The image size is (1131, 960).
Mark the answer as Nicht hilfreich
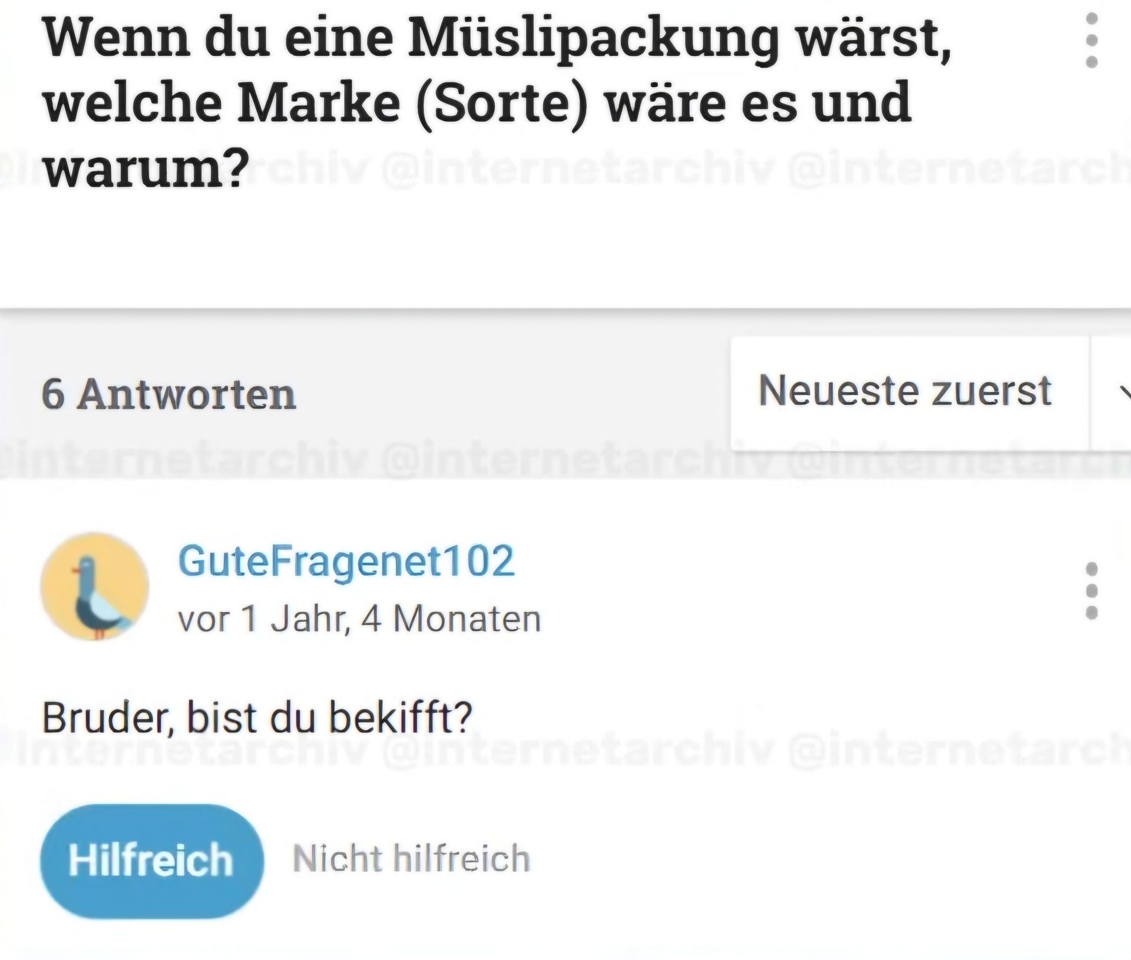point(411,858)
